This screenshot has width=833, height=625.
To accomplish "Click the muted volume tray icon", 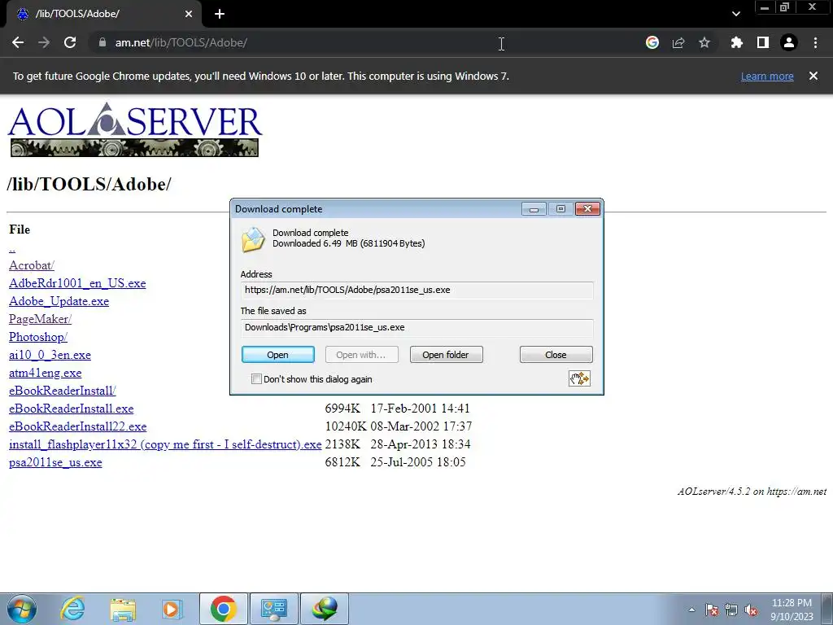I will [x=751, y=610].
